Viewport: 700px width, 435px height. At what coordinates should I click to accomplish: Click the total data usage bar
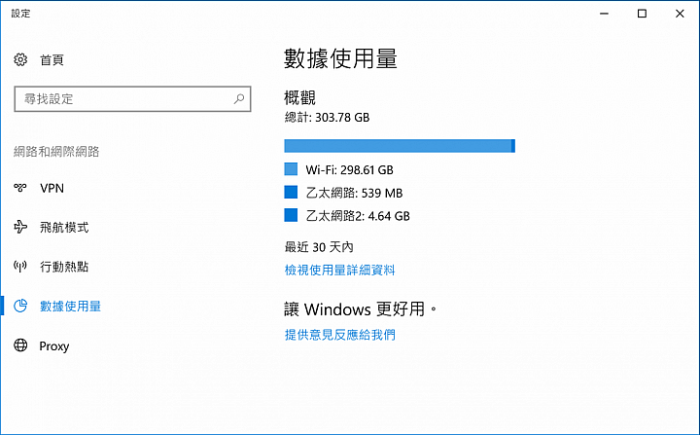tap(400, 146)
